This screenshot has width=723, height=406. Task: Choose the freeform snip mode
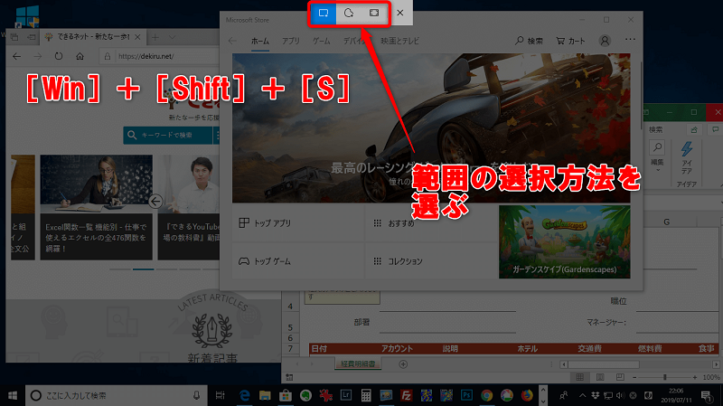coord(348,14)
